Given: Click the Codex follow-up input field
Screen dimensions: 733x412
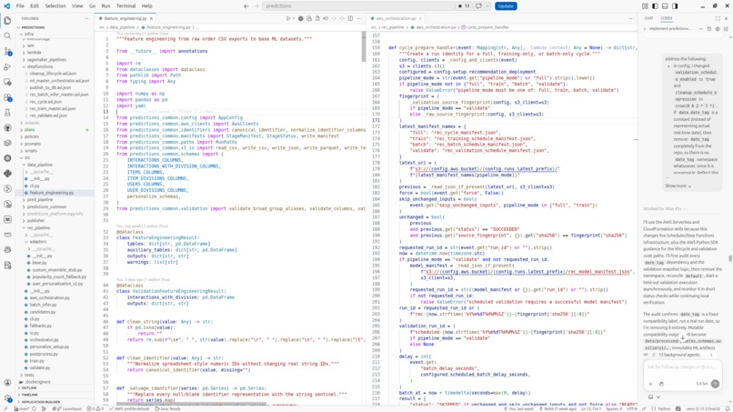Looking at the screenshot, I should (680, 367).
